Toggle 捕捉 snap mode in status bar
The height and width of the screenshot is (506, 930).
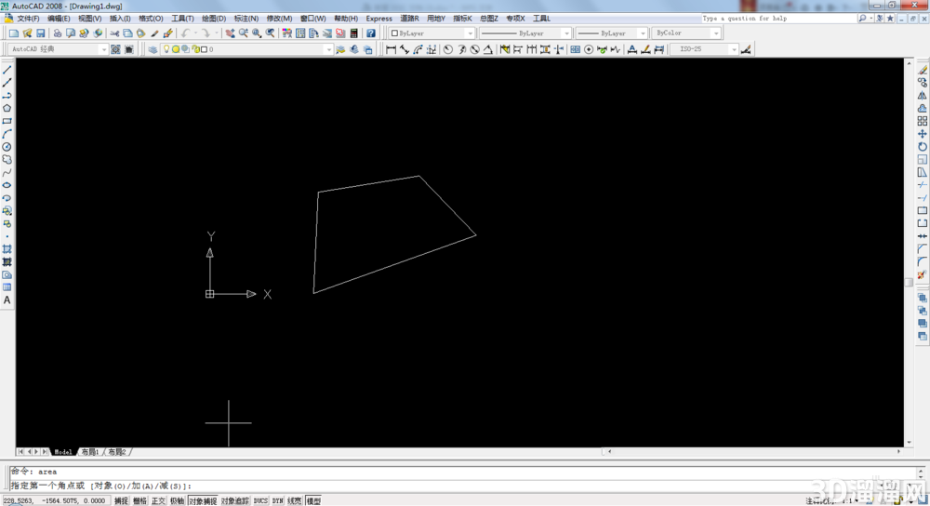[x=121, y=501]
